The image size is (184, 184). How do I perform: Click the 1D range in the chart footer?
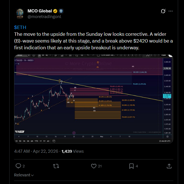click(16, 141)
